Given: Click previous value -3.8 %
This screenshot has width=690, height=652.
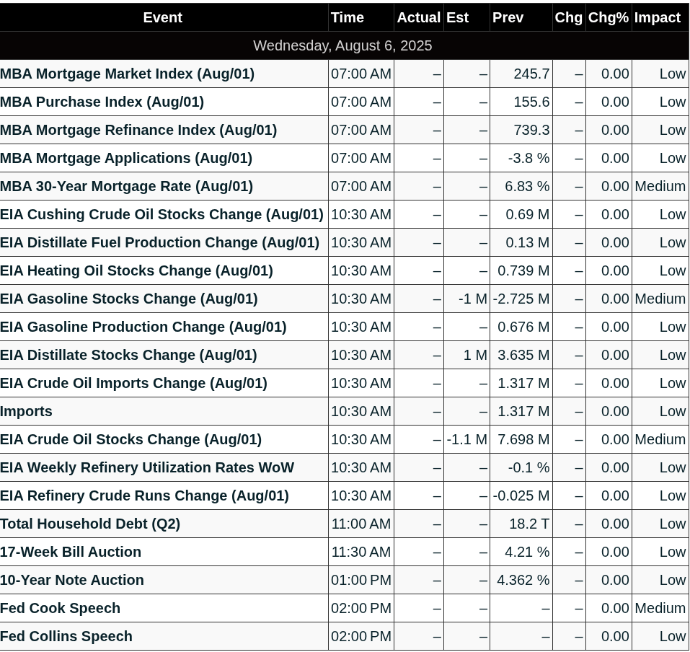Looking at the screenshot, I should tap(528, 159).
